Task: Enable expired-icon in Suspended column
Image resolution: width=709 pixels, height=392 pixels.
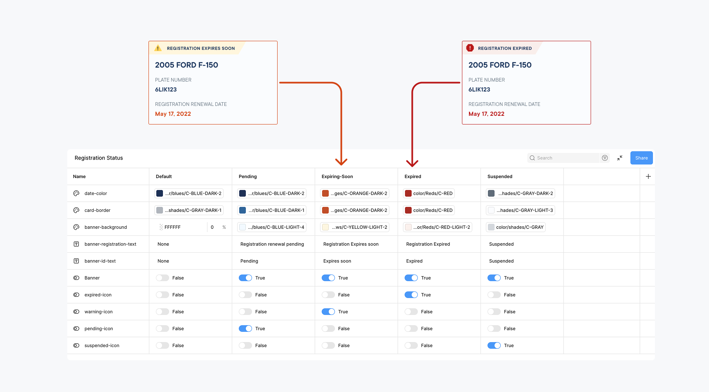Action: coord(494,295)
